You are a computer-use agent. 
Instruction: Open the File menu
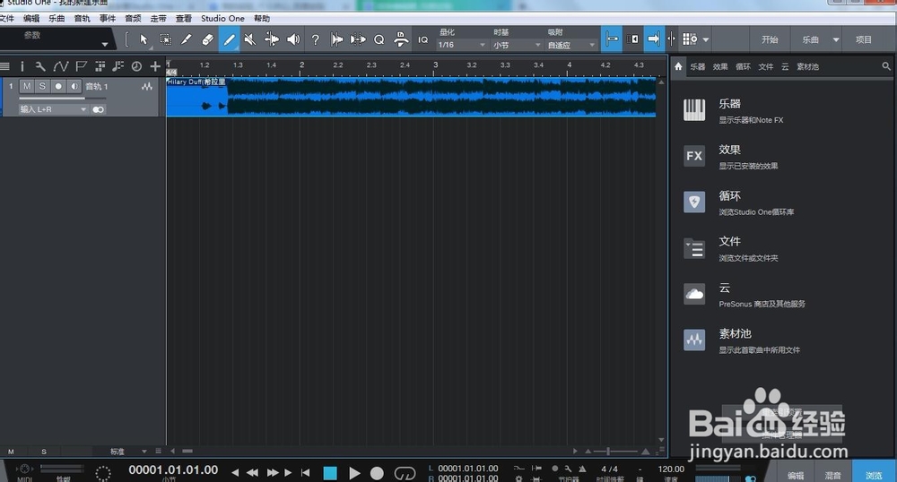click(x=7, y=18)
